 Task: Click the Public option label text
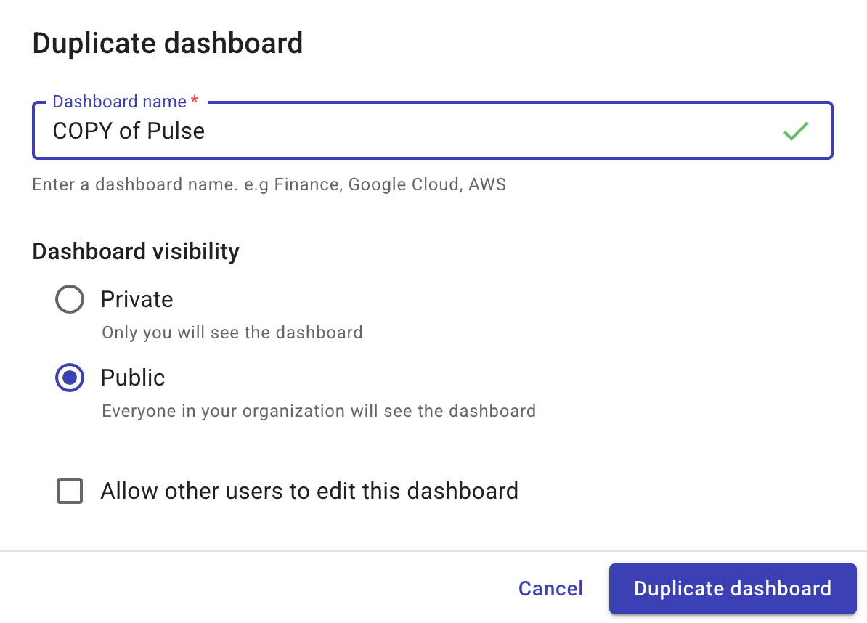tap(133, 378)
